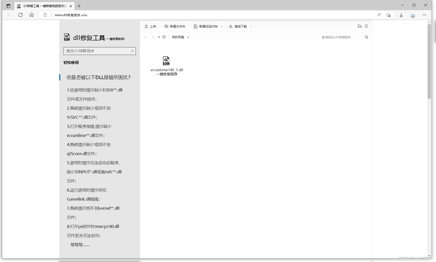Click 新建在线文档 button
Image resolution: width=436 pixels, height=262 pixels.
point(206,26)
